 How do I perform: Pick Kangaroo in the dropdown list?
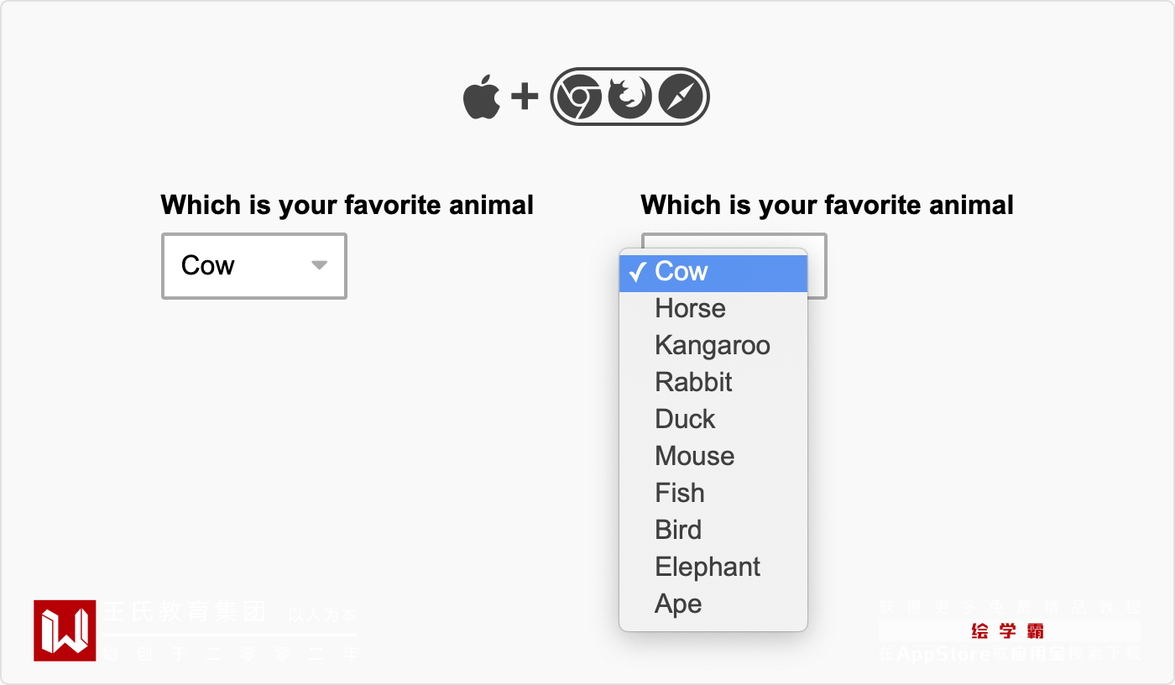(x=713, y=346)
